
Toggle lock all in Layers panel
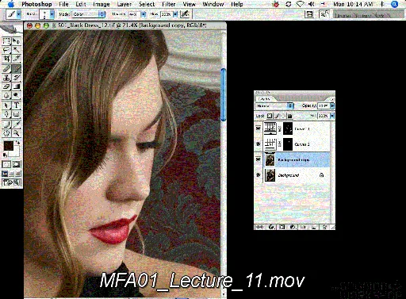click(290, 116)
